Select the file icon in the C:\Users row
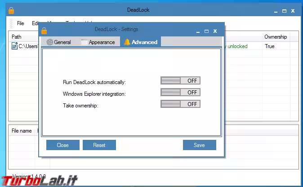This screenshot has width=303, height=187. (x=14, y=46)
